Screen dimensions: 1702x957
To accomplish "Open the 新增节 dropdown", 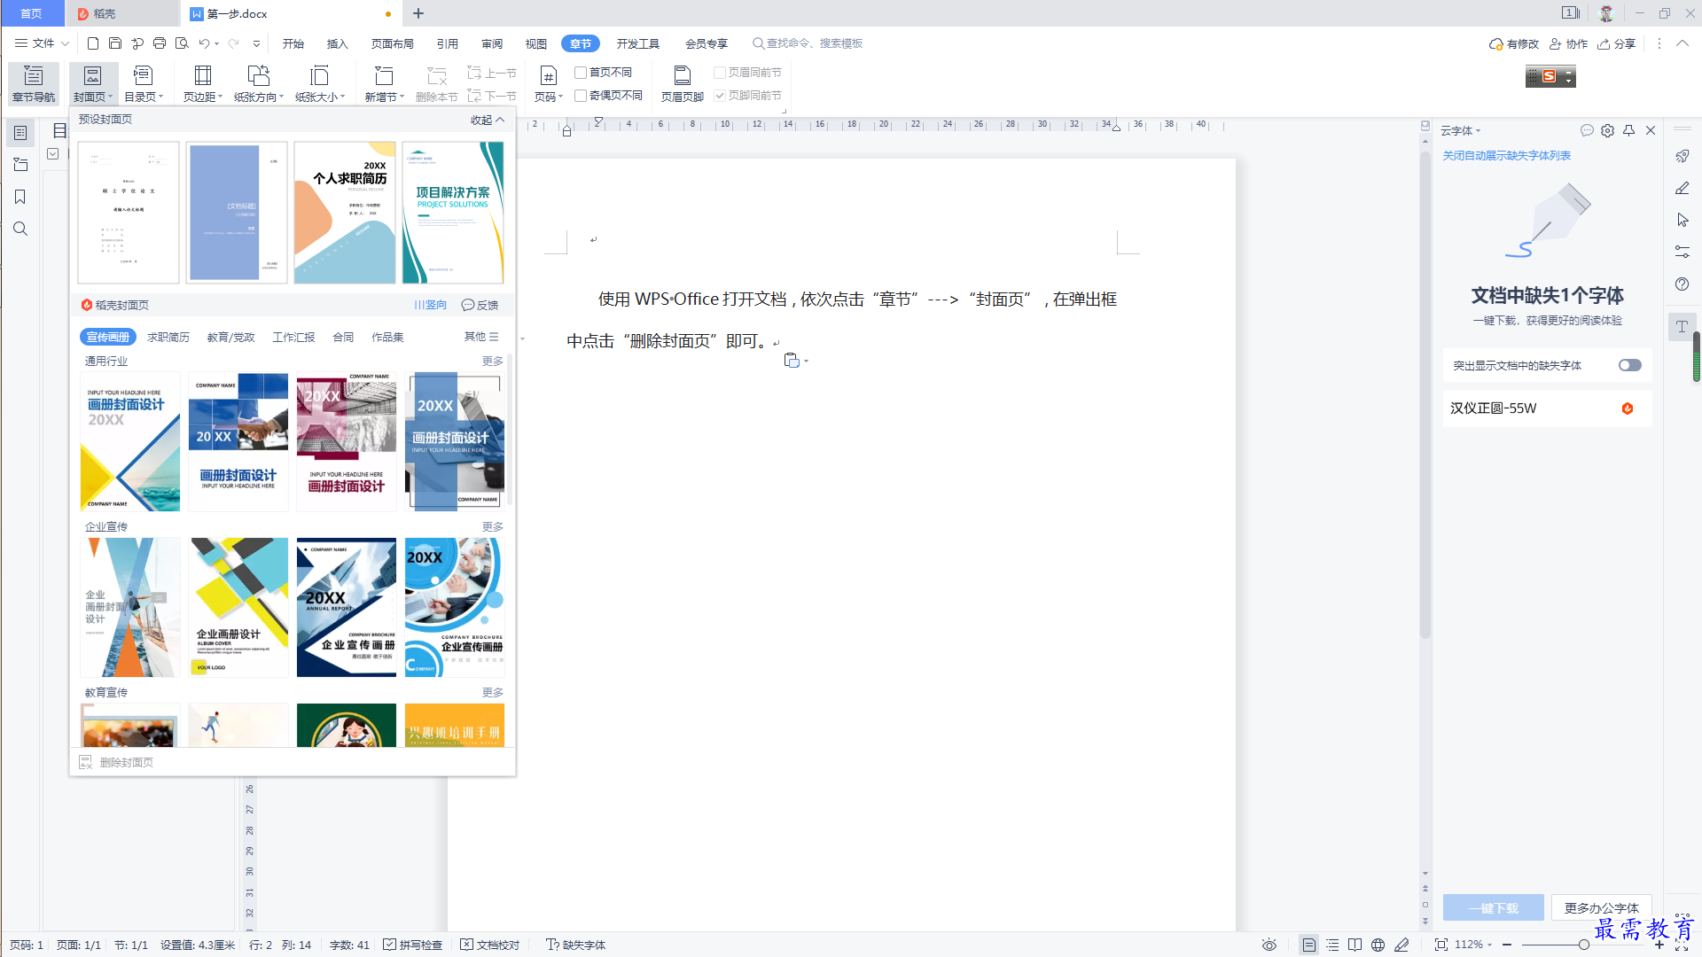I will [x=384, y=97].
